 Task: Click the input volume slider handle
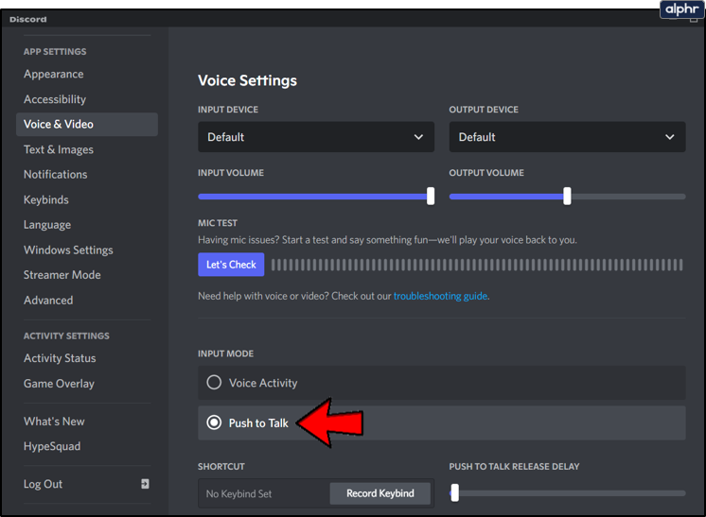431,196
